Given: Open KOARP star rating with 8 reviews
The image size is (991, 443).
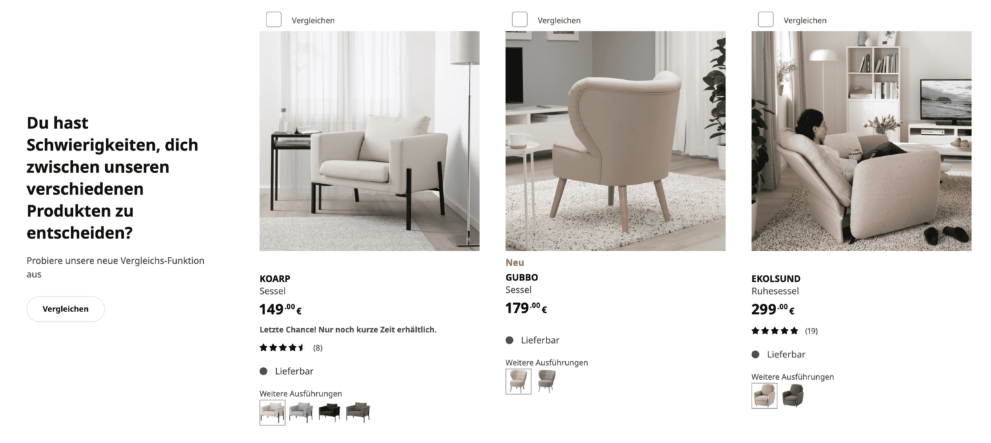Looking at the screenshot, I should [291, 348].
